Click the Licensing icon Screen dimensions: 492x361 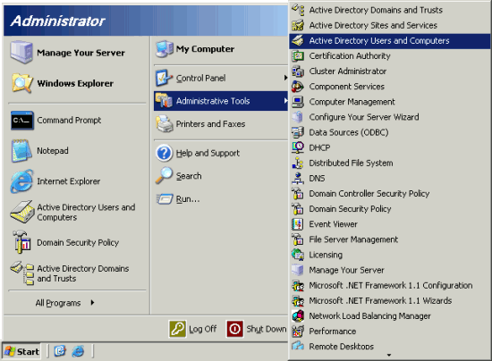click(x=298, y=255)
